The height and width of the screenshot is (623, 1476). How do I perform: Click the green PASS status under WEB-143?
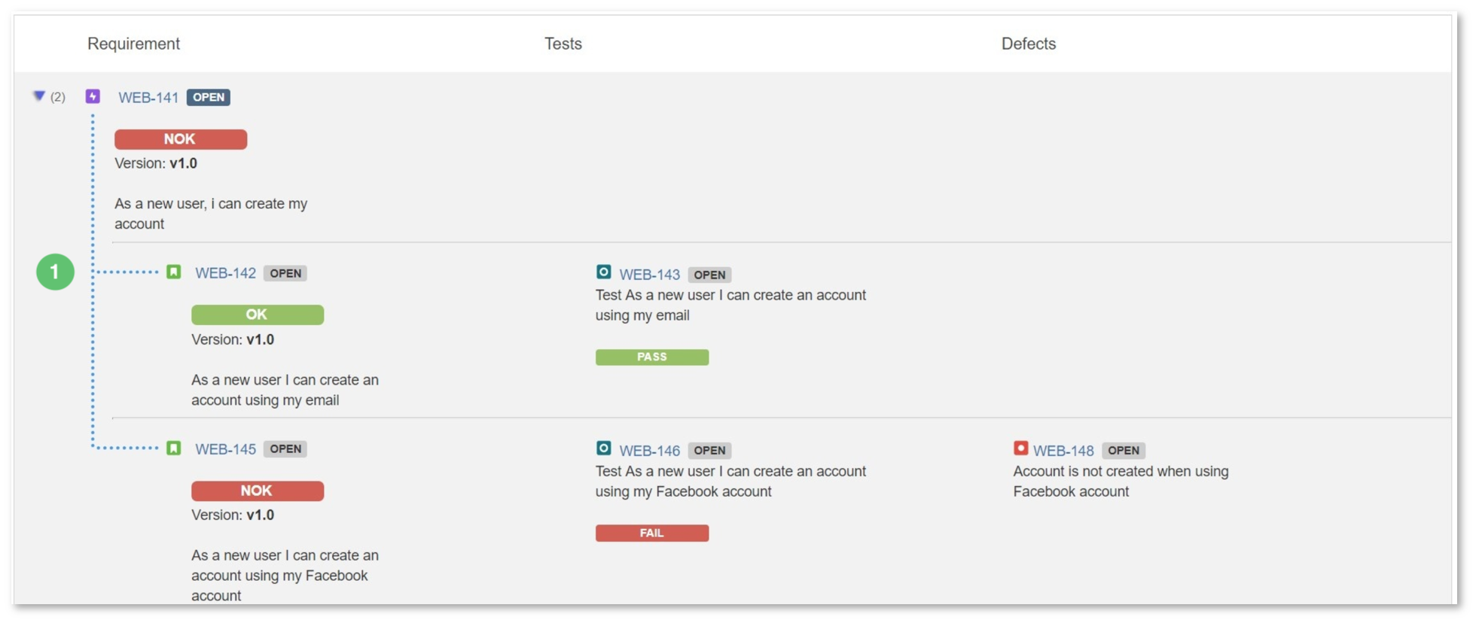(652, 357)
